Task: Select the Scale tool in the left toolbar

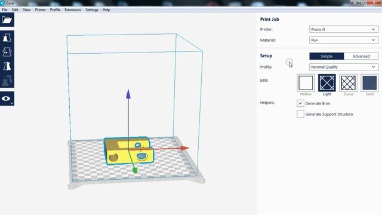Action: 7,38
